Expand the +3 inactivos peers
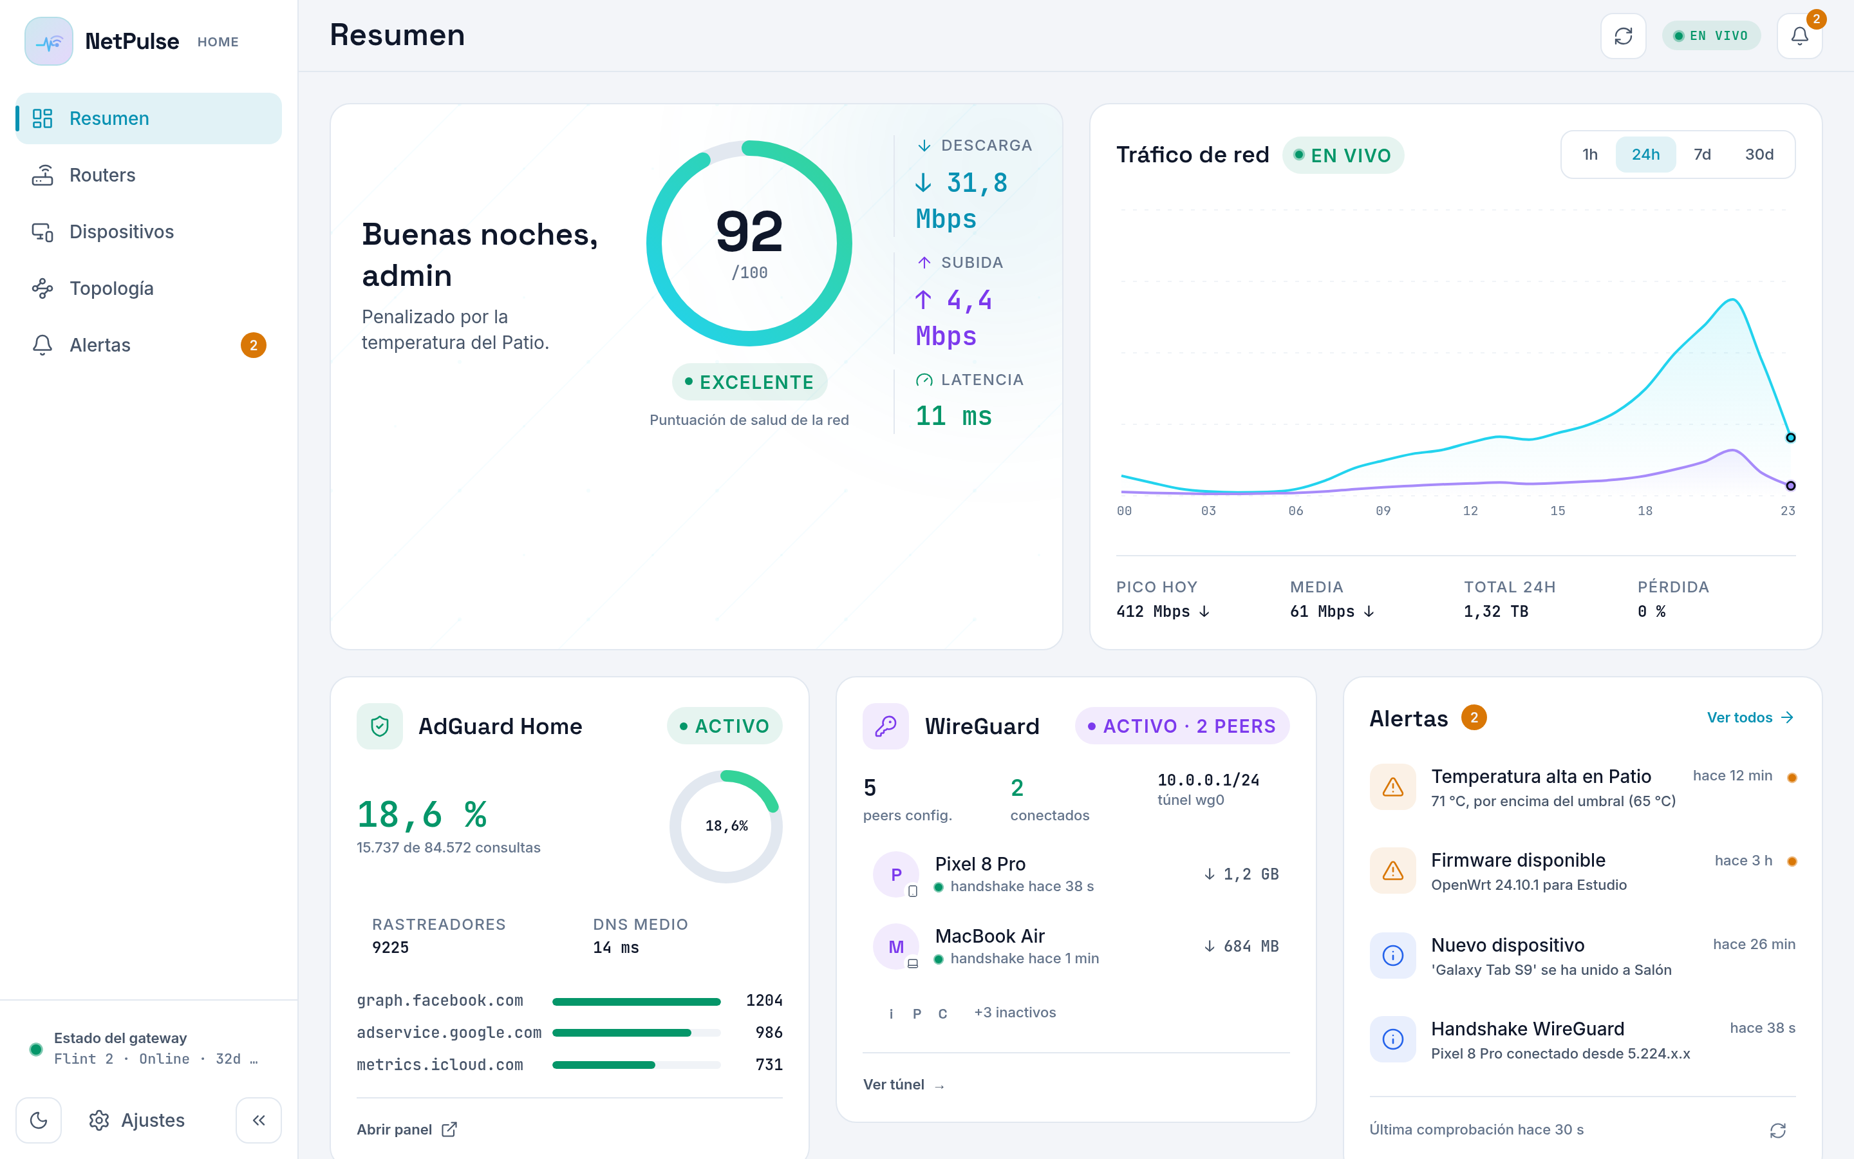1854x1159 pixels. 1015,1013
